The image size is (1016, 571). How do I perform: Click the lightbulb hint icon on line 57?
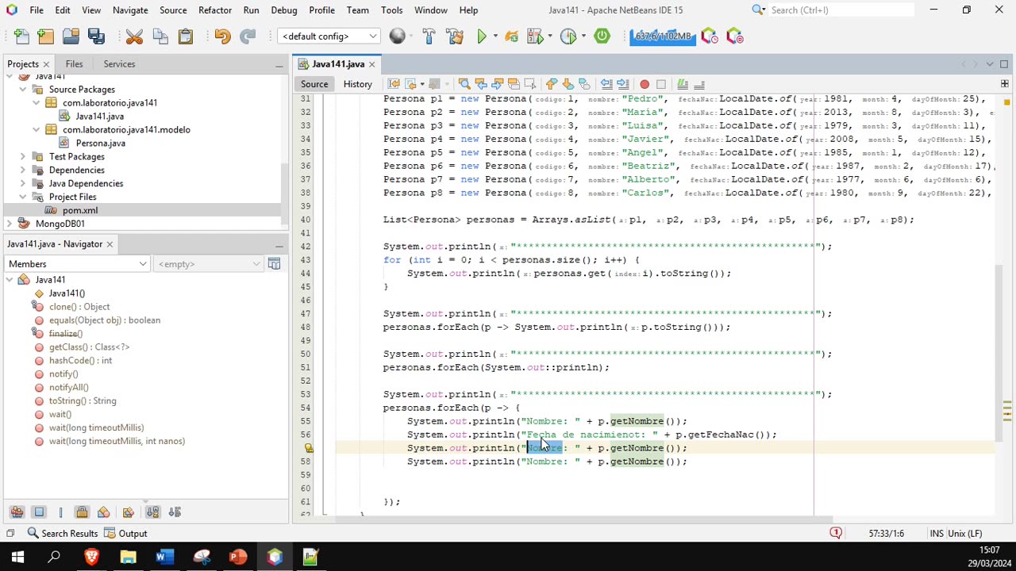(x=309, y=448)
